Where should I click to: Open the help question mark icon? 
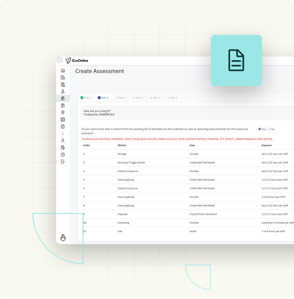tap(63, 155)
